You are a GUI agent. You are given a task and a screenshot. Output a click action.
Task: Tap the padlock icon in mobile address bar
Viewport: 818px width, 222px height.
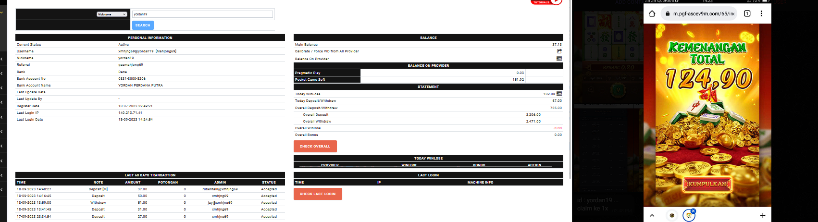point(668,13)
